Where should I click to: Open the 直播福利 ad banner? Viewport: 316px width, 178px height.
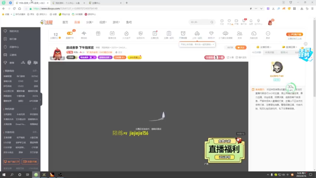pyautogui.click(x=224, y=151)
